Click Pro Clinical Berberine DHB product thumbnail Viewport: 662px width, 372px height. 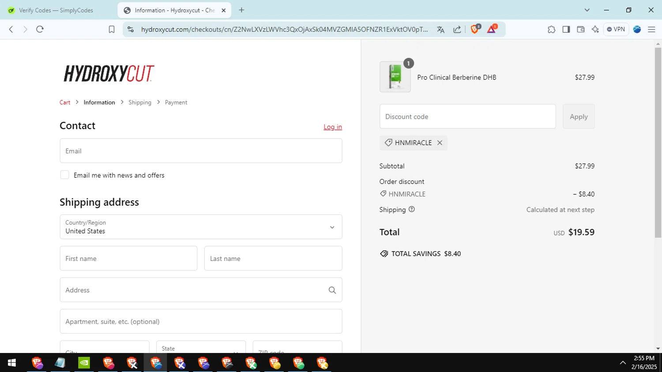click(x=395, y=77)
